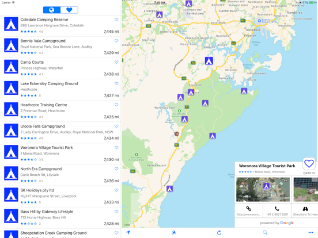This screenshot has height=238, width=318.
Task: Favorite Coledale Camping Reserve with its heart
Action: pos(116,20)
